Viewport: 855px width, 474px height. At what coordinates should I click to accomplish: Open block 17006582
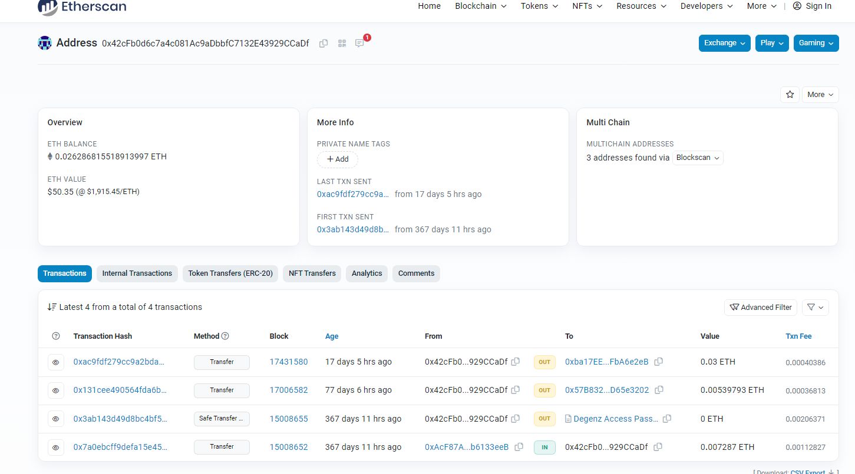289,390
